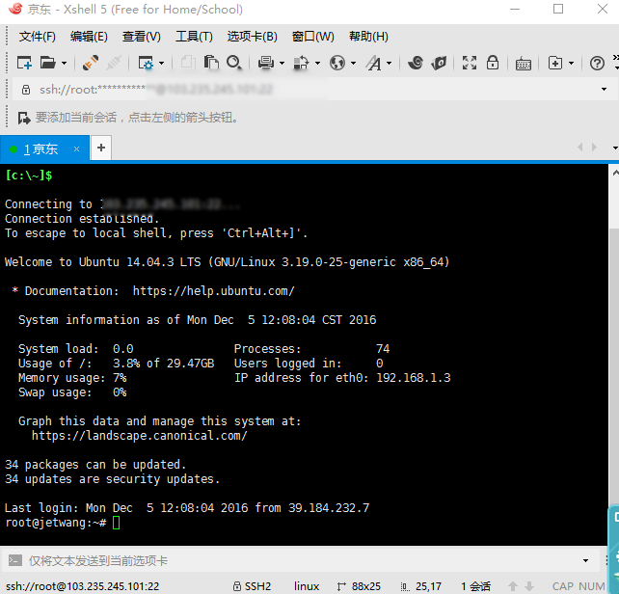Click the help.ubuntu.com documentation URL
The width and height of the screenshot is (619, 594).
(214, 291)
